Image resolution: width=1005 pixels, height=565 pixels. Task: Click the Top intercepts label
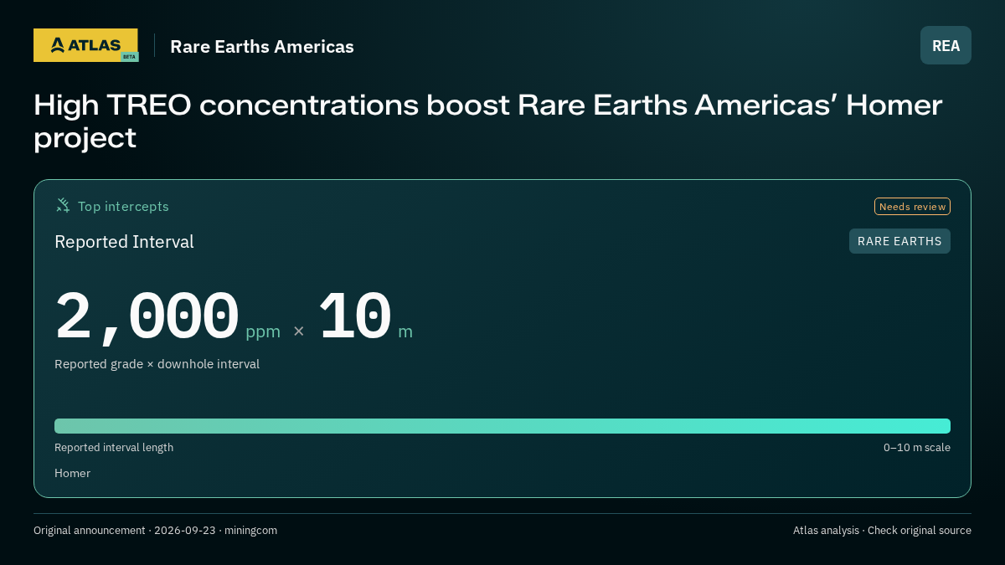tap(123, 206)
